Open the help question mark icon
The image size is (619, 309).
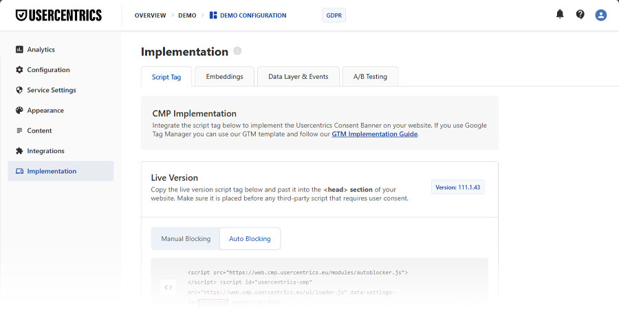pyautogui.click(x=580, y=14)
